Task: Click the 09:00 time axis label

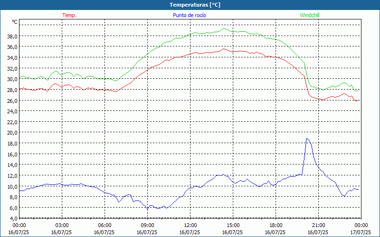Action: (x=147, y=225)
